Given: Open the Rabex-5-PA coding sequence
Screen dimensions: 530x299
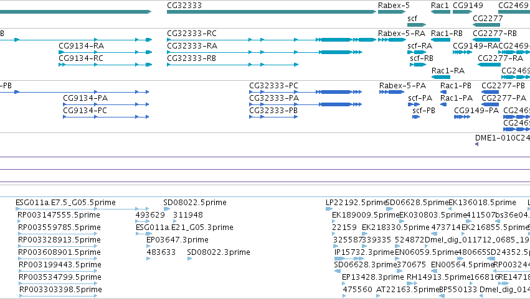Looking at the screenshot, I should pyautogui.click(x=402, y=86).
